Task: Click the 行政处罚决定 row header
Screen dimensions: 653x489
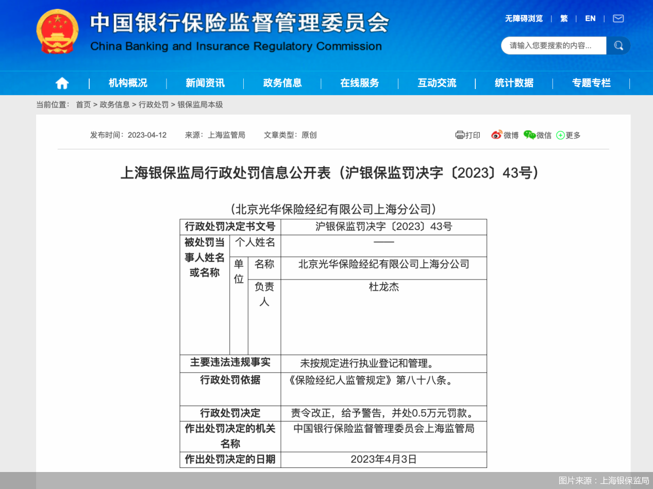Action: (230, 413)
